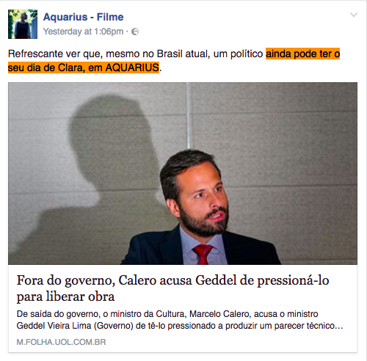Click the man's red tie in photo
Viewport: 367px width, 361px height.
point(203,255)
